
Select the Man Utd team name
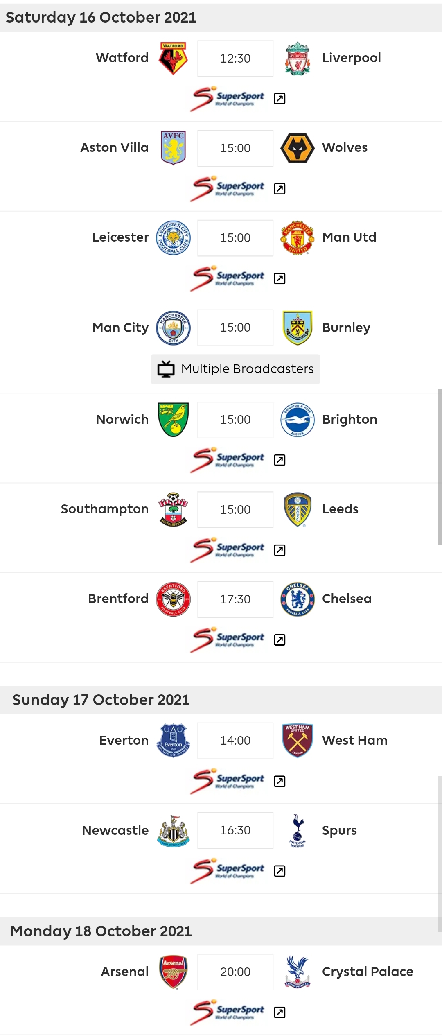coord(349,237)
